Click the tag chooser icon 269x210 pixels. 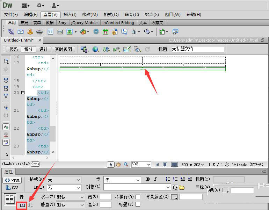175,31
